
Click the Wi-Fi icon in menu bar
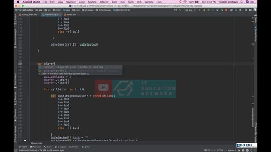click(x=185, y=2)
